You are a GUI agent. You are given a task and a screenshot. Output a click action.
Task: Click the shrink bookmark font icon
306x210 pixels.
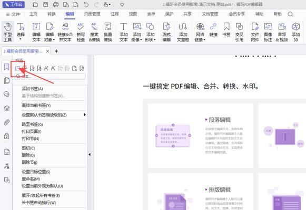pos(53,68)
